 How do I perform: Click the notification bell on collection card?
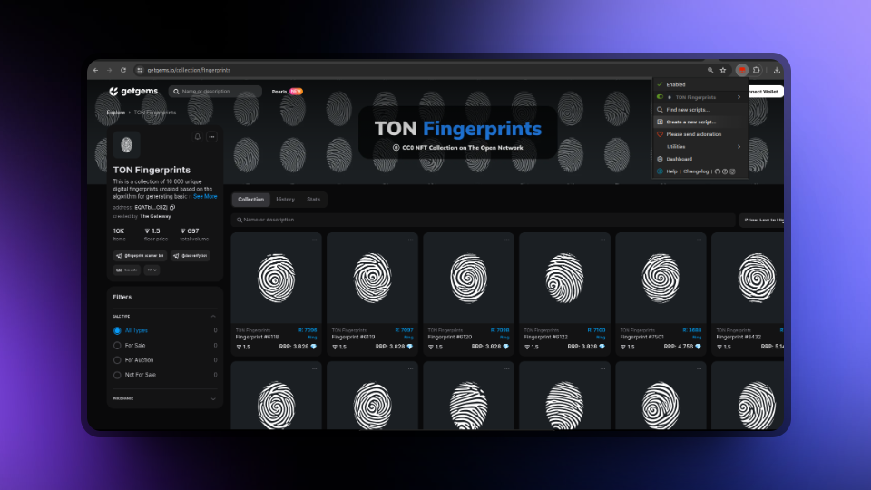click(x=197, y=137)
